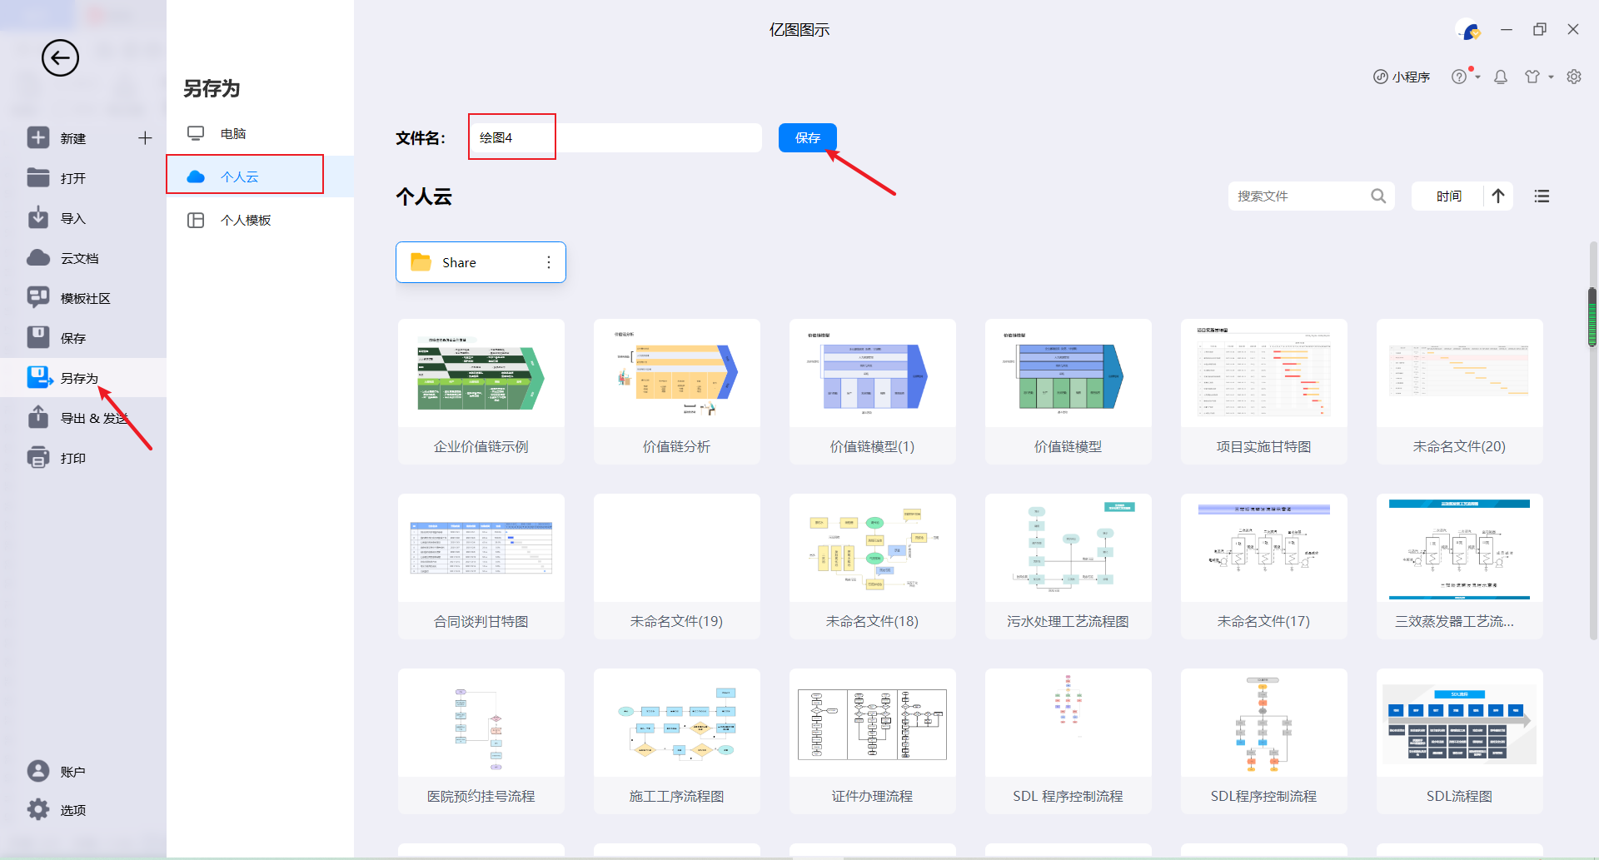Switch to list view icon
Viewport: 1599px width, 860px height.
1542,196
